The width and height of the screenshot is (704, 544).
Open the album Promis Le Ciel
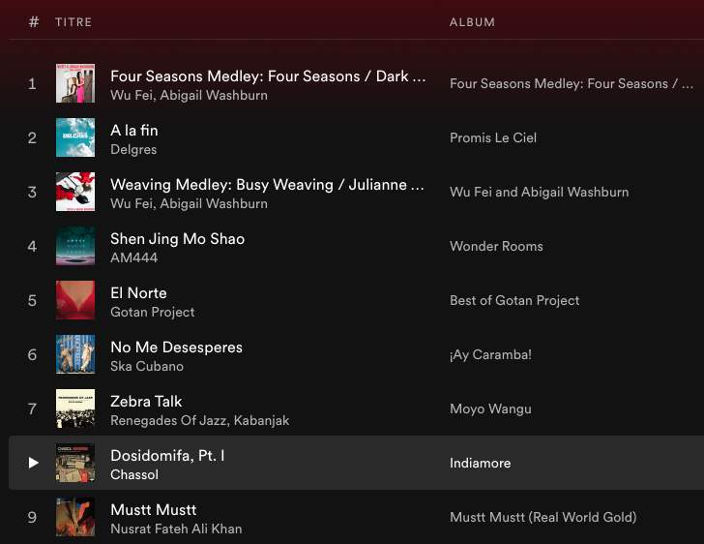coord(493,137)
